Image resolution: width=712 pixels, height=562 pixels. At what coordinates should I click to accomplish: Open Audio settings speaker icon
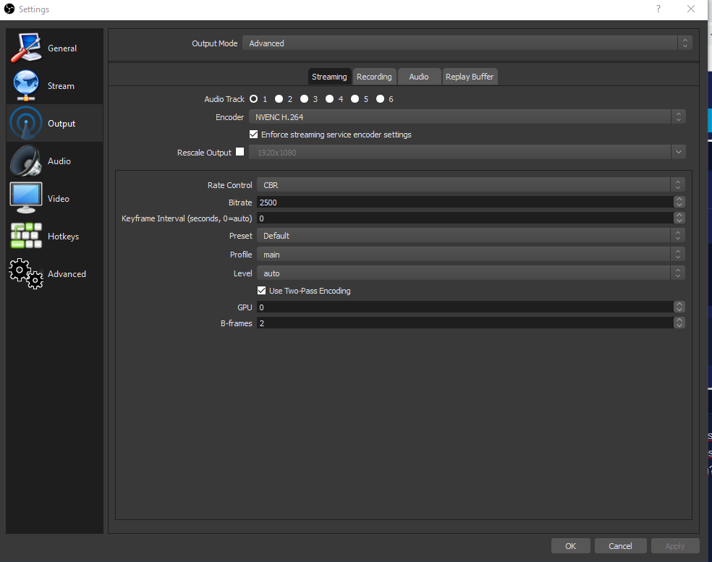click(26, 161)
